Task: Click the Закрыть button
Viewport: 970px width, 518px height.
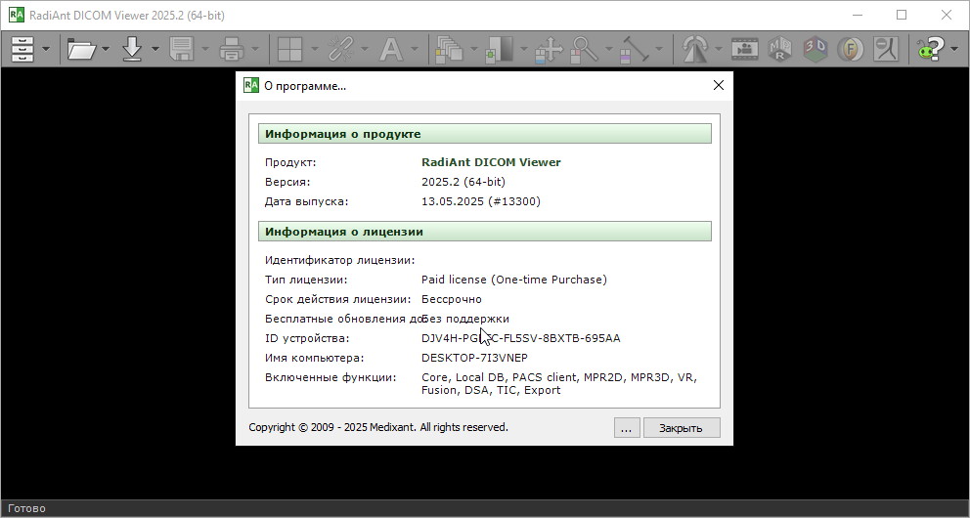Action: point(682,428)
